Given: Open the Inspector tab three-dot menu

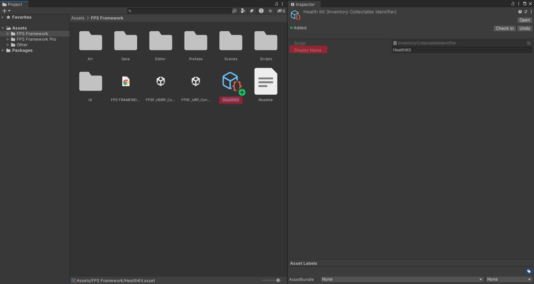Looking at the screenshot, I should (519, 4).
